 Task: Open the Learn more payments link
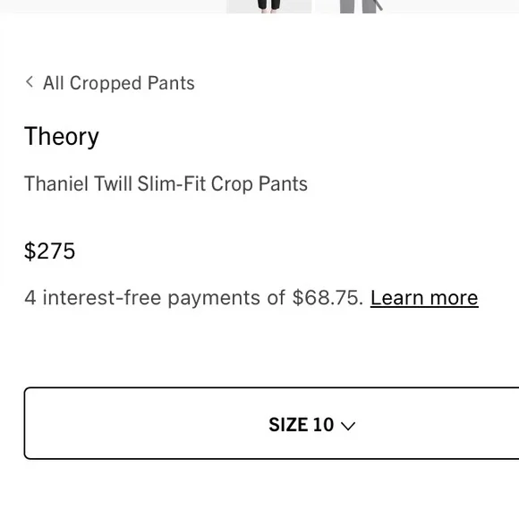tap(424, 298)
